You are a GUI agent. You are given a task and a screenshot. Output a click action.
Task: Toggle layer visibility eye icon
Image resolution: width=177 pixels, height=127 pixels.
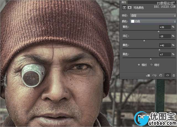tap(167, 75)
